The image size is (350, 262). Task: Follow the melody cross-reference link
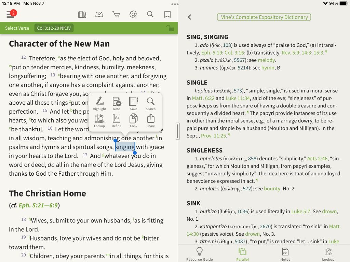(266, 60)
